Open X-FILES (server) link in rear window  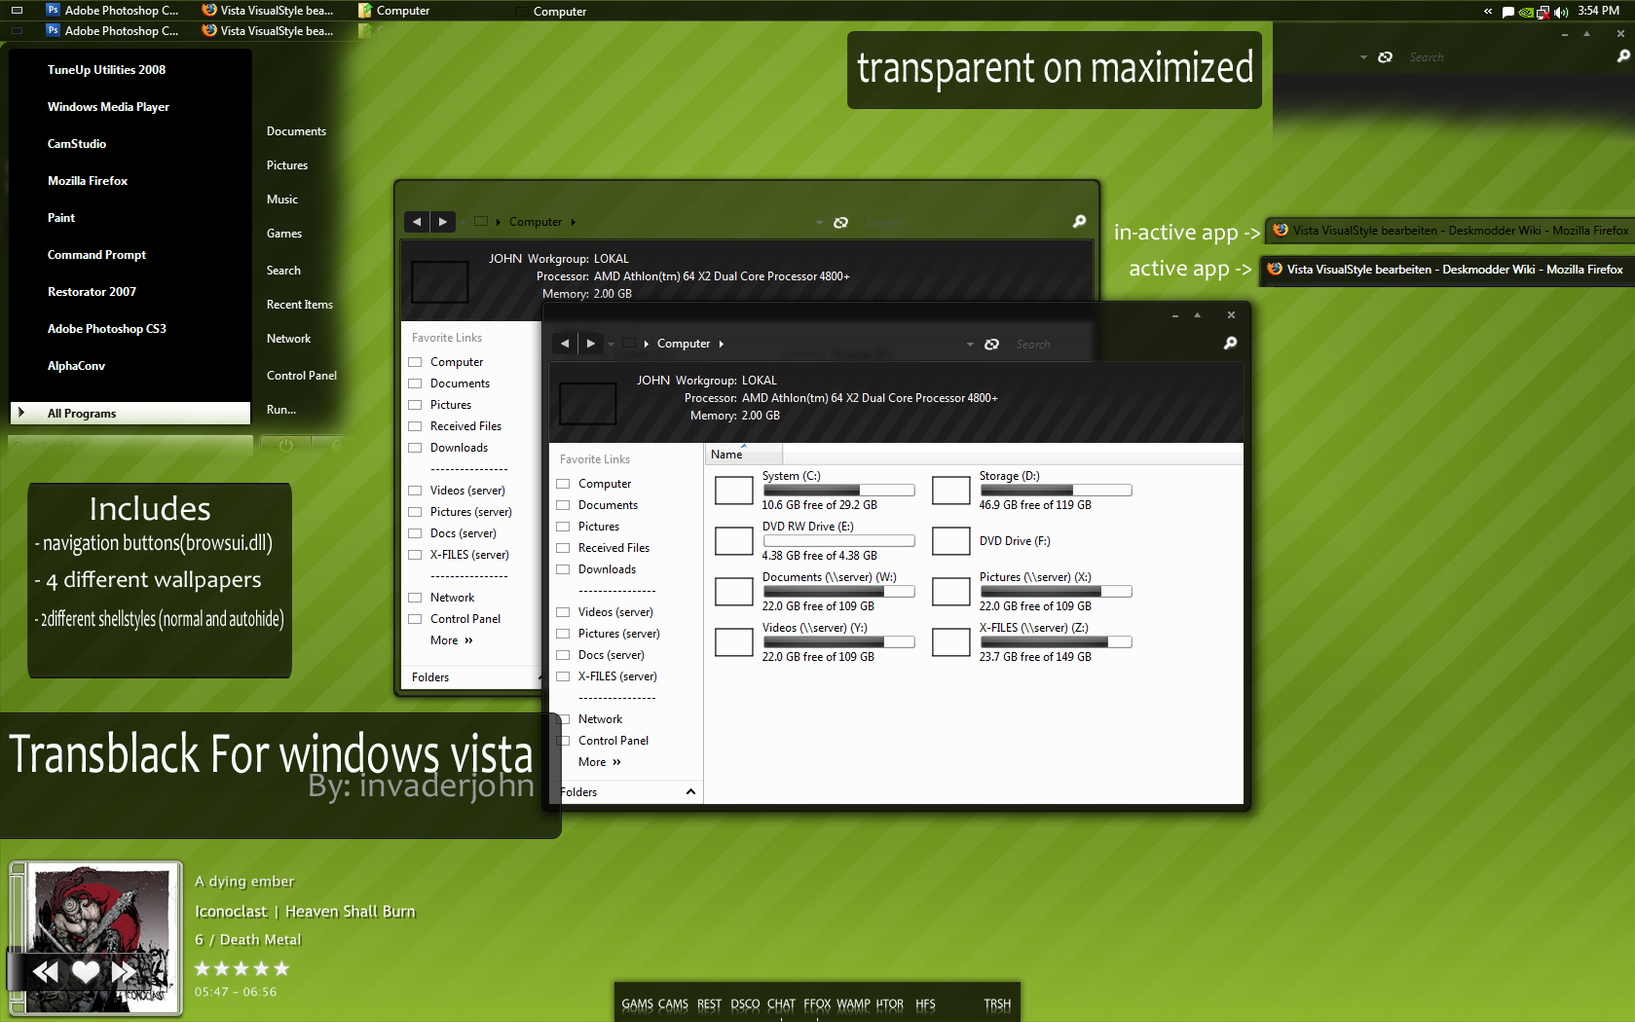coord(469,555)
